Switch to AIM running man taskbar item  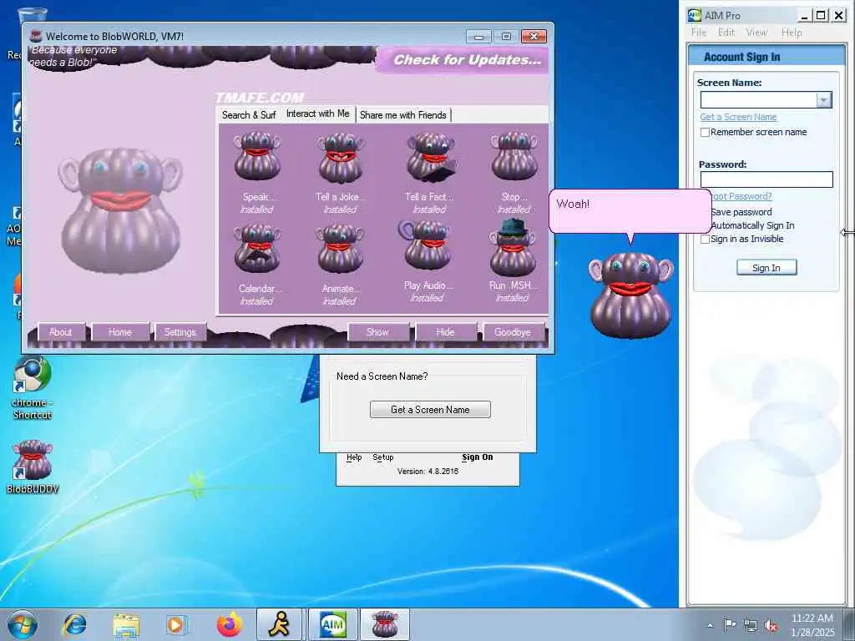click(279, 624)
